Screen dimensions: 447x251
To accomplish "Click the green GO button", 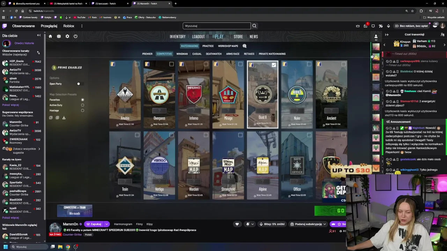I will (330, 211).
